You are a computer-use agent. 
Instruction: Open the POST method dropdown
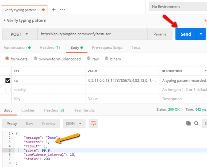[x=20, y=34]
